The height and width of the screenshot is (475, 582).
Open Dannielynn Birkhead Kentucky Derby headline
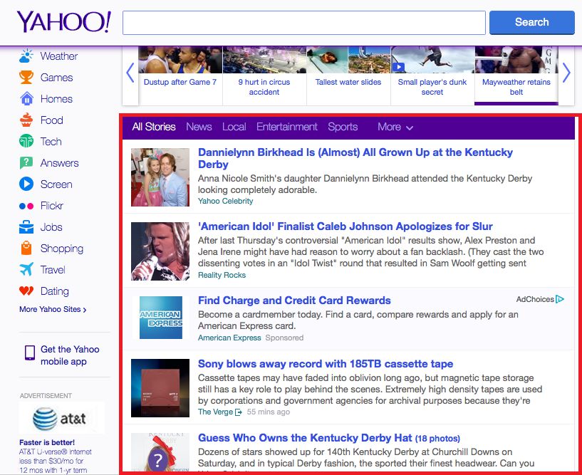pos(355,158)
